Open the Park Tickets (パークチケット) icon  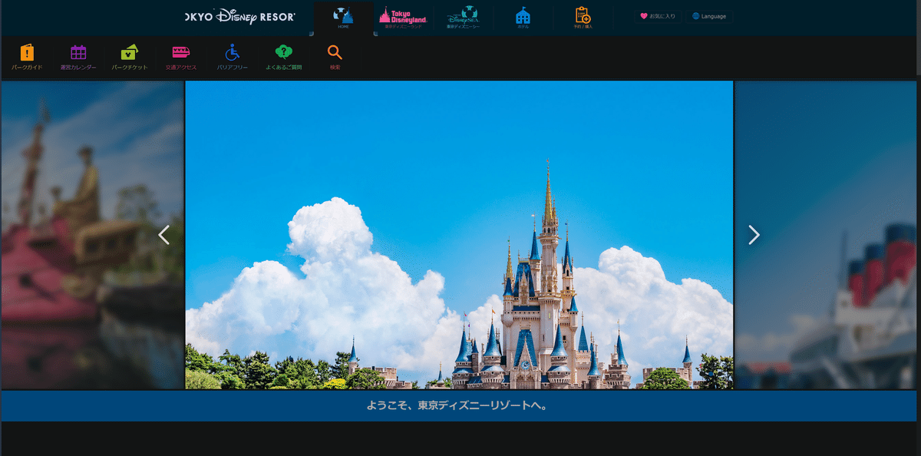(130, 58)
